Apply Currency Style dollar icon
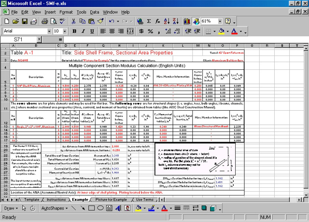This screenshot has height=222, width=309. click(141, 31)
